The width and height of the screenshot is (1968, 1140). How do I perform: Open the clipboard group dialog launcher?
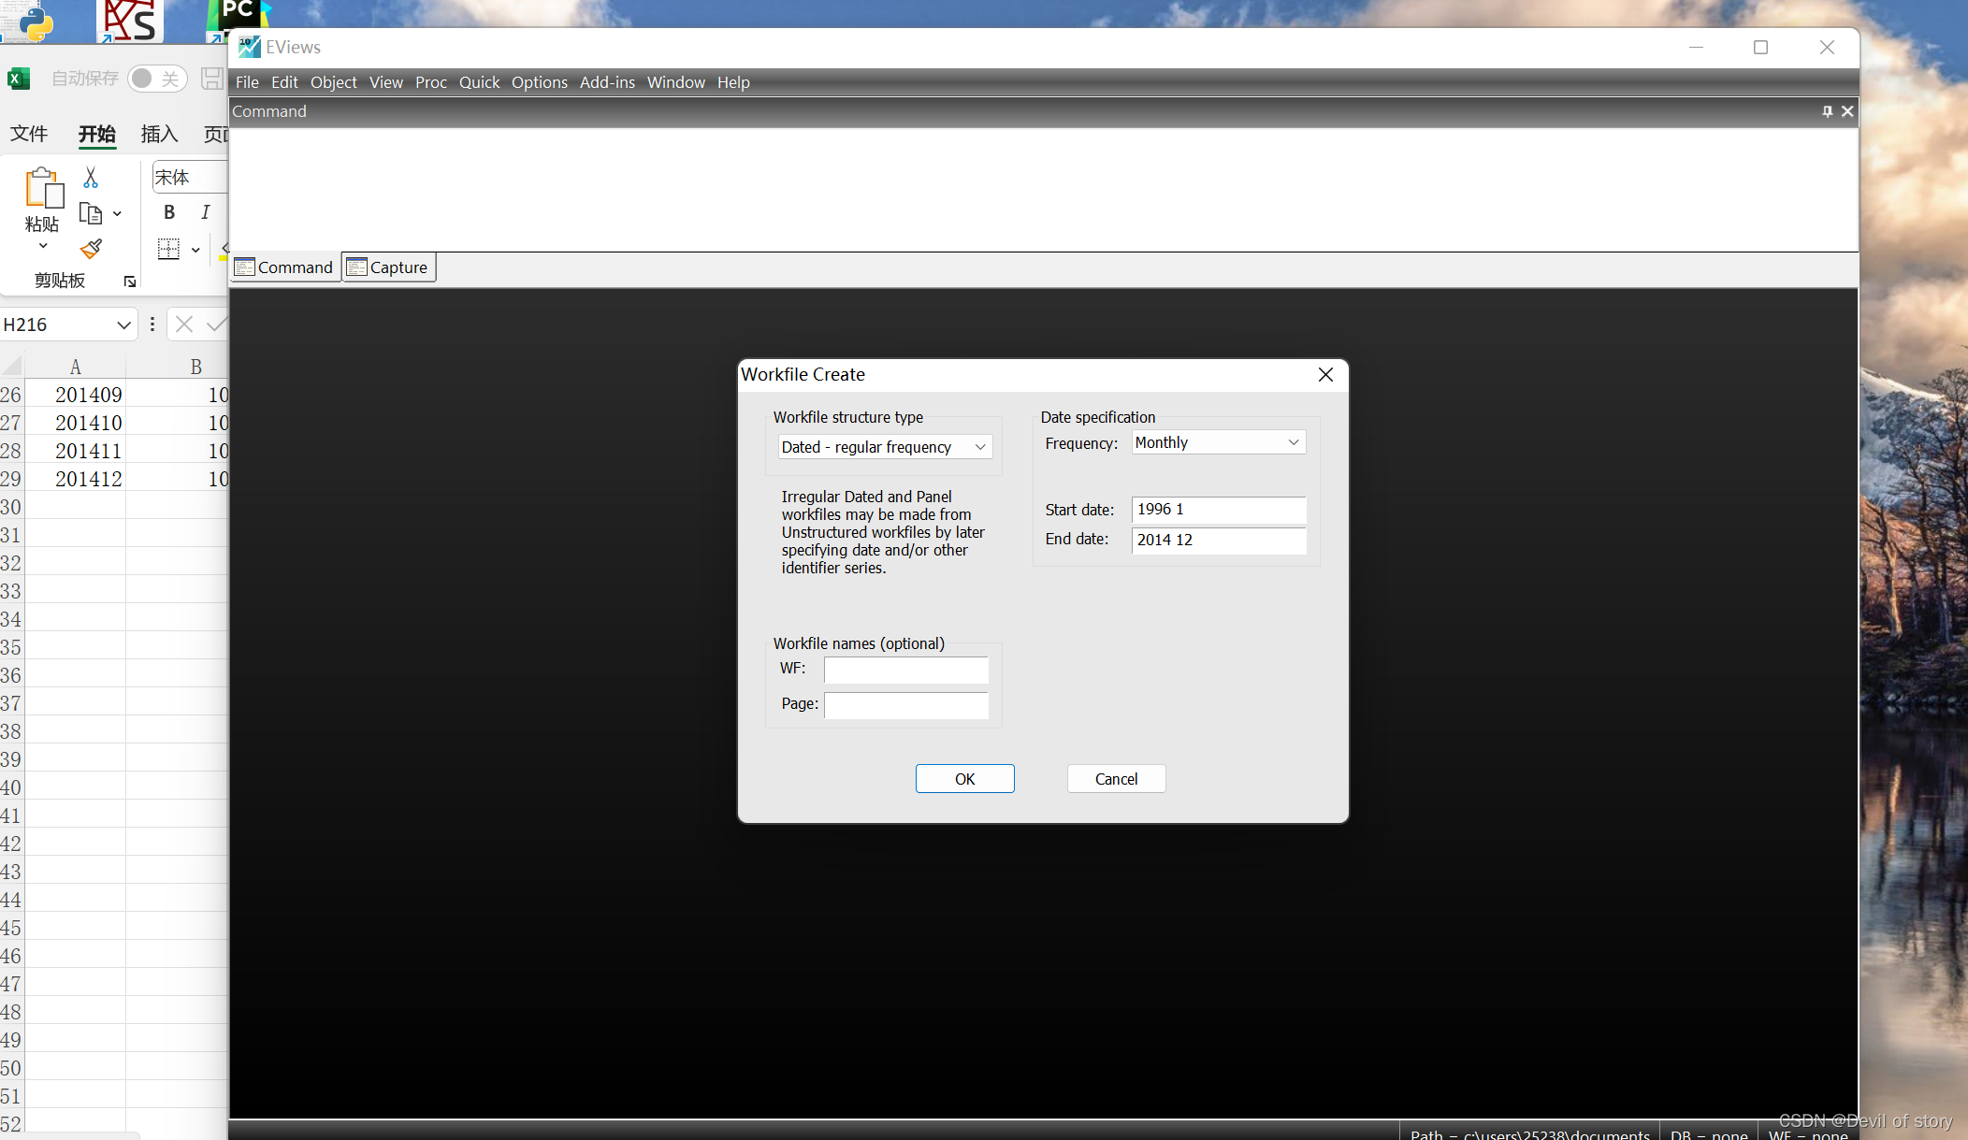point(130,281)
